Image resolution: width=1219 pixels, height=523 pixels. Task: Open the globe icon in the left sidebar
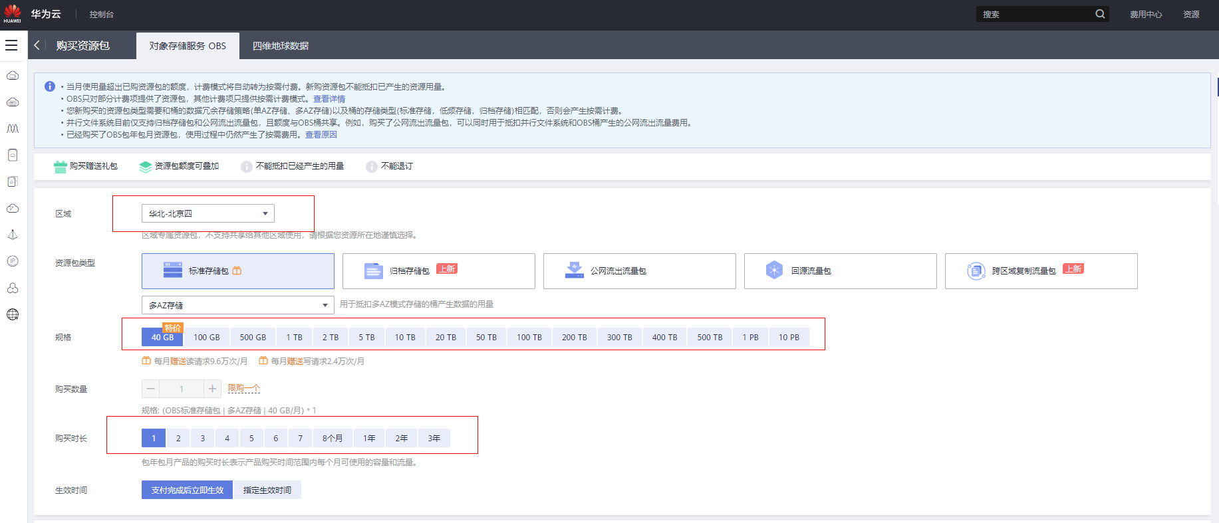tap(13, 314)
